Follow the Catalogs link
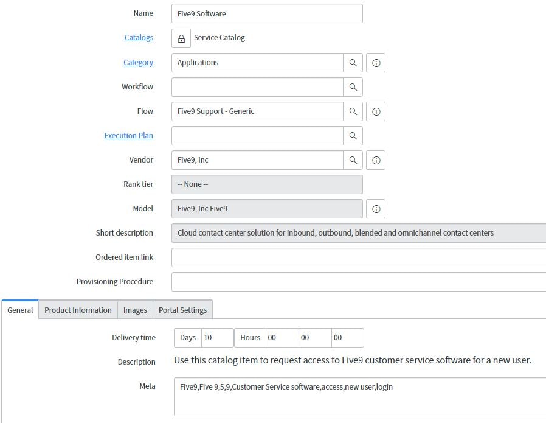 pos(139,37)
